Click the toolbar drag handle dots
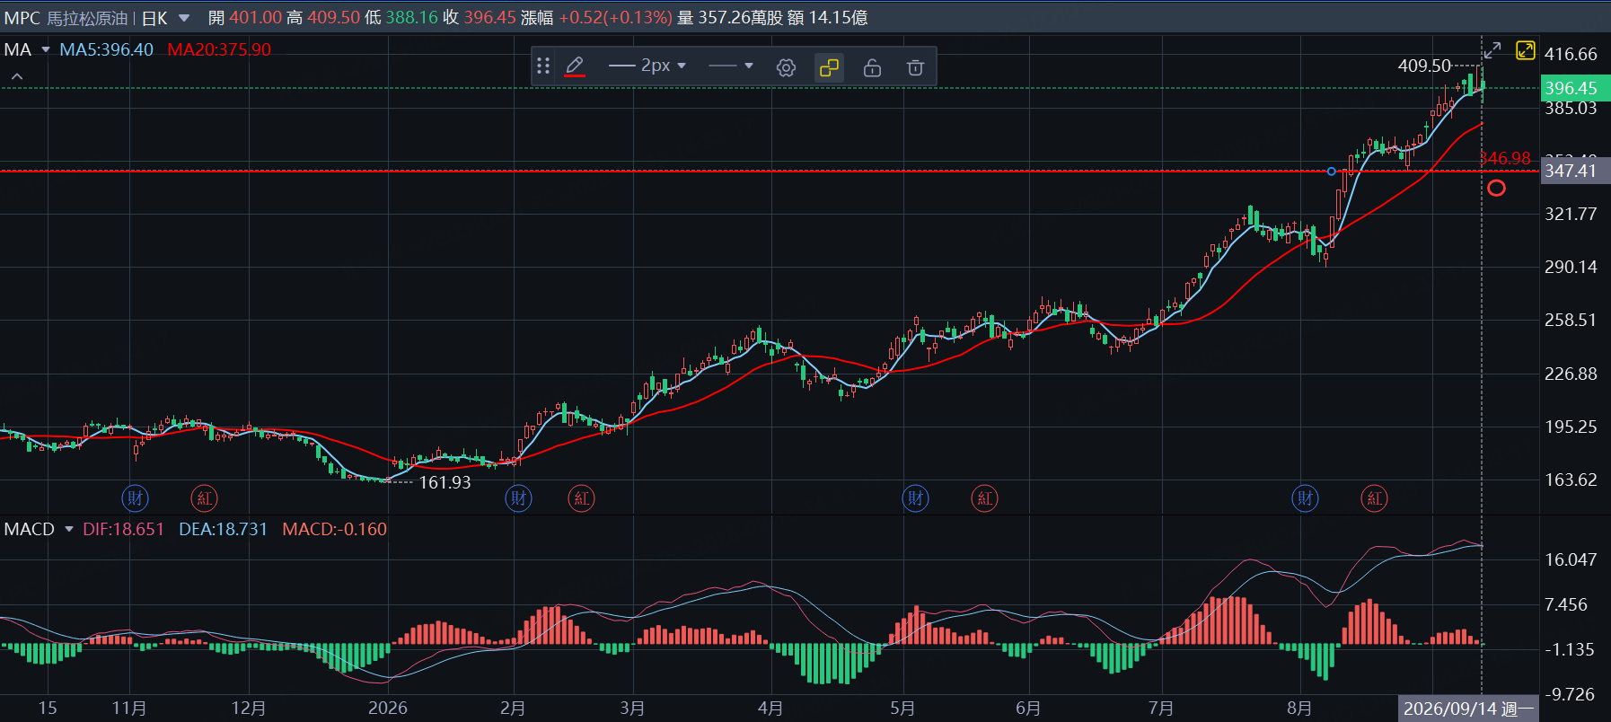 click(x=543, y=66)
